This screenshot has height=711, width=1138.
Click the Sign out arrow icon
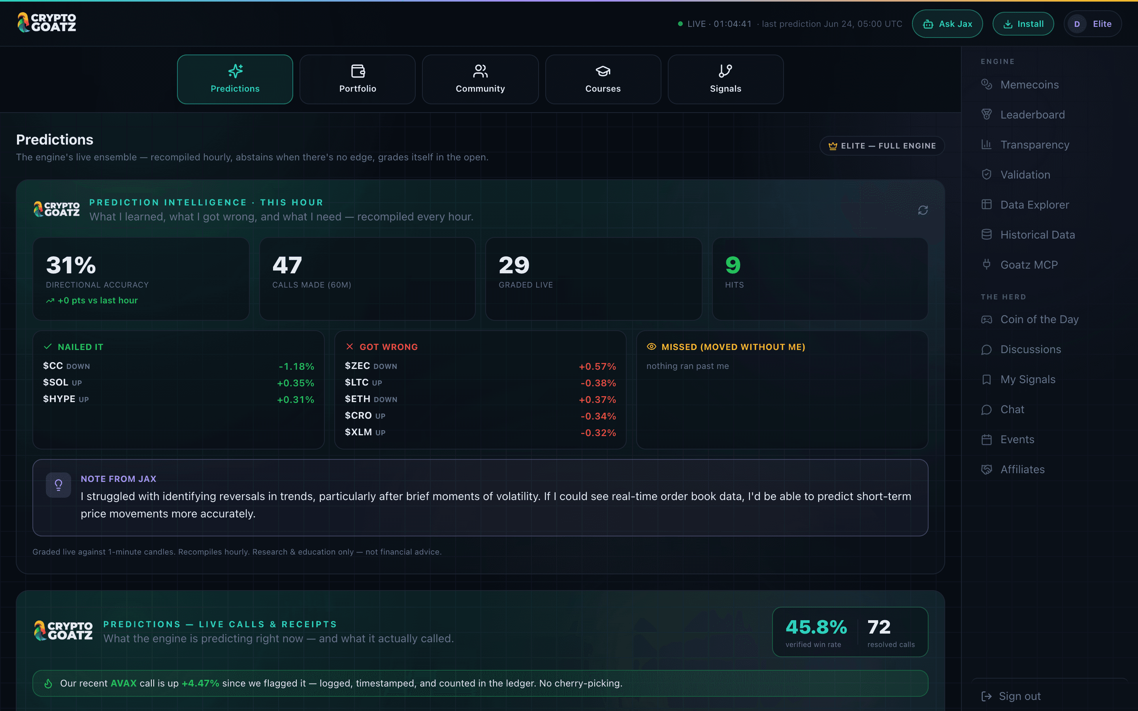pyautogui.click(x=986, y=696)
